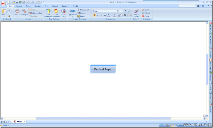
Task: Switch to the Insert ribbon tab
Action: tap(19, 6)
